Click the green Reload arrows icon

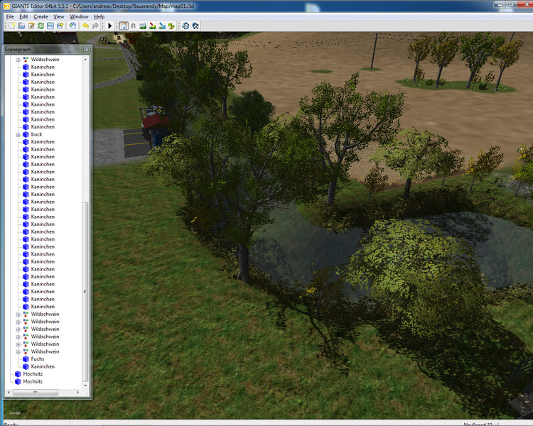41,26
